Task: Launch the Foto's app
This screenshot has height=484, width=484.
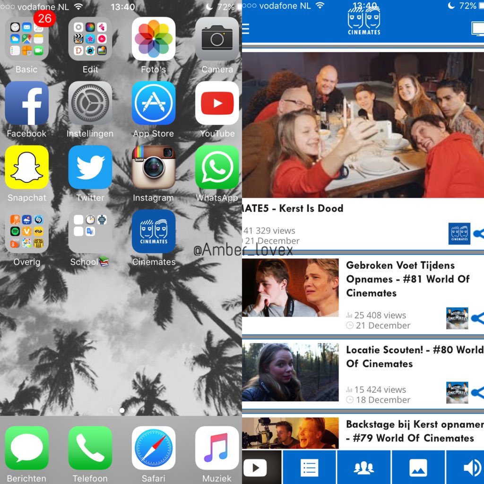Action: [154, 39]
